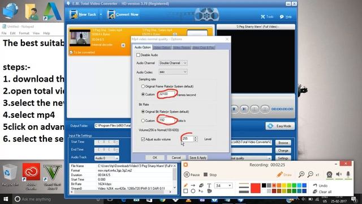Click the Browse button
Image resolution: width=362 pixels, height=204 pixels.
tap(283, 143)
